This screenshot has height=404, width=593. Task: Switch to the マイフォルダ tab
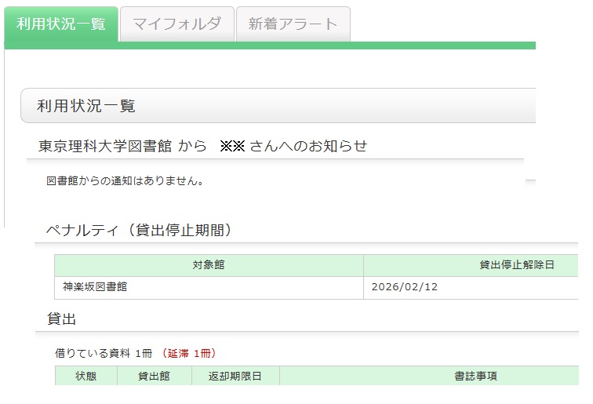pyautogui.click(x=176, y=24)
